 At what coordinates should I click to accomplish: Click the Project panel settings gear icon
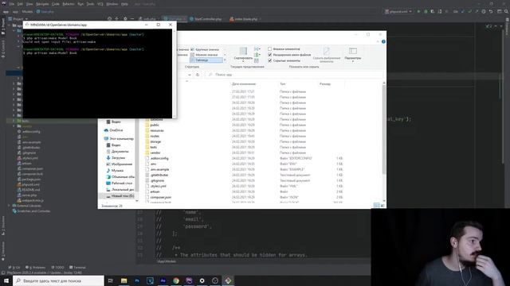(x=125, y=19)
